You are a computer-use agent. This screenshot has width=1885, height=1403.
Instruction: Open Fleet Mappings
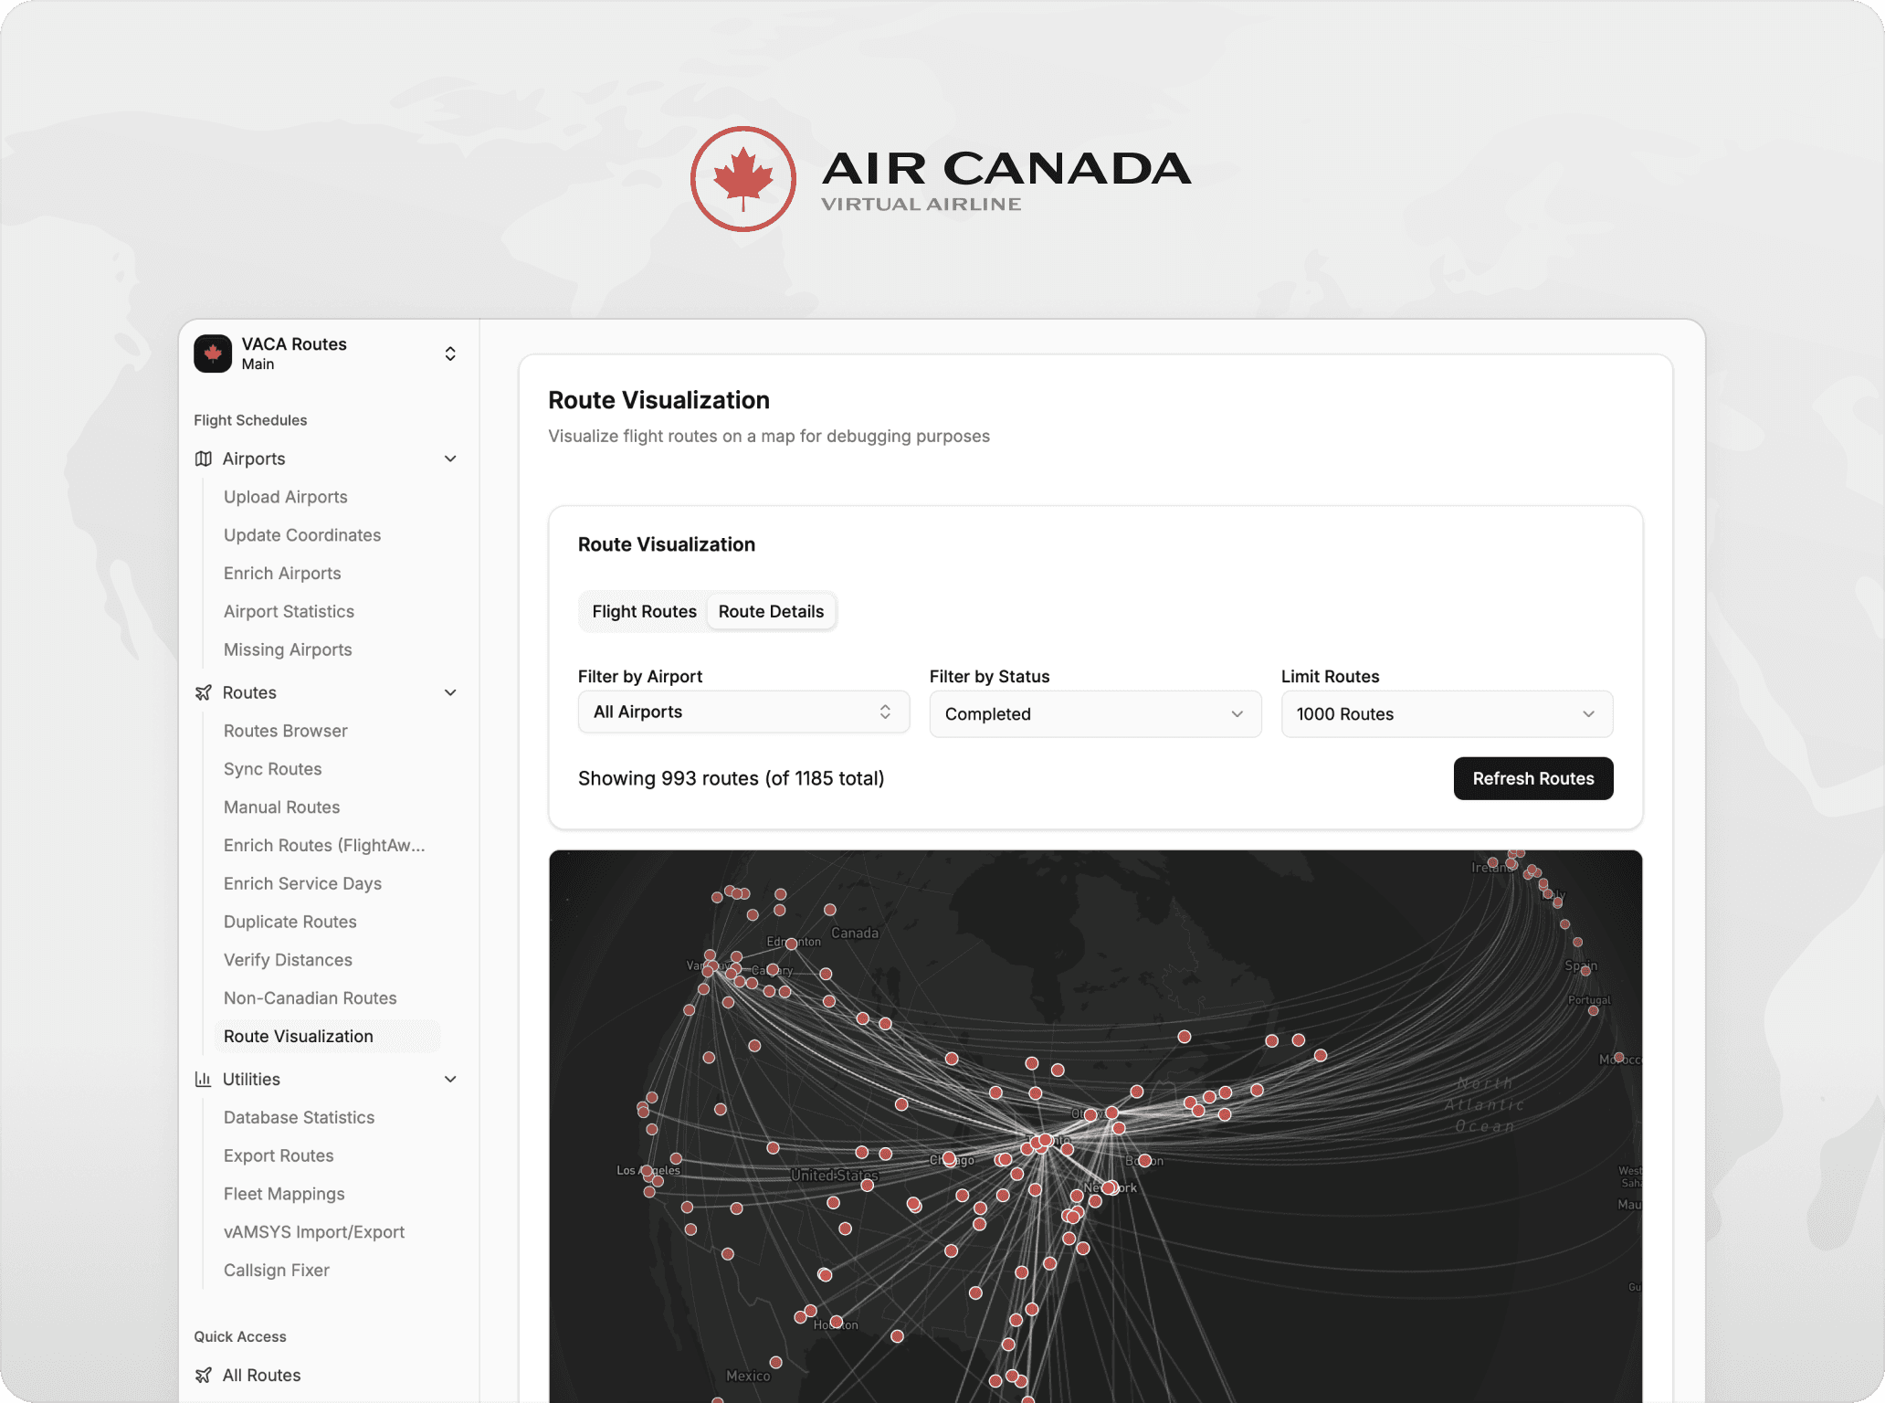pos(284,1195)
